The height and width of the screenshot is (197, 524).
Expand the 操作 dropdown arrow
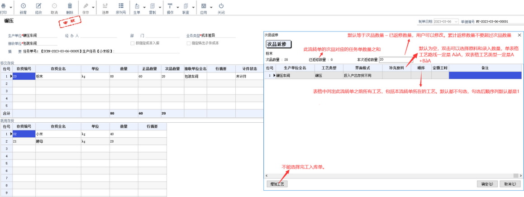[x=177, y=7]
